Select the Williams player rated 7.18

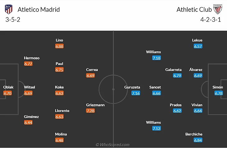pos(154,52)
